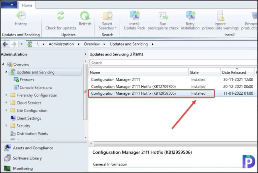Click the breadcrumb root node icon

click(30, 44)
